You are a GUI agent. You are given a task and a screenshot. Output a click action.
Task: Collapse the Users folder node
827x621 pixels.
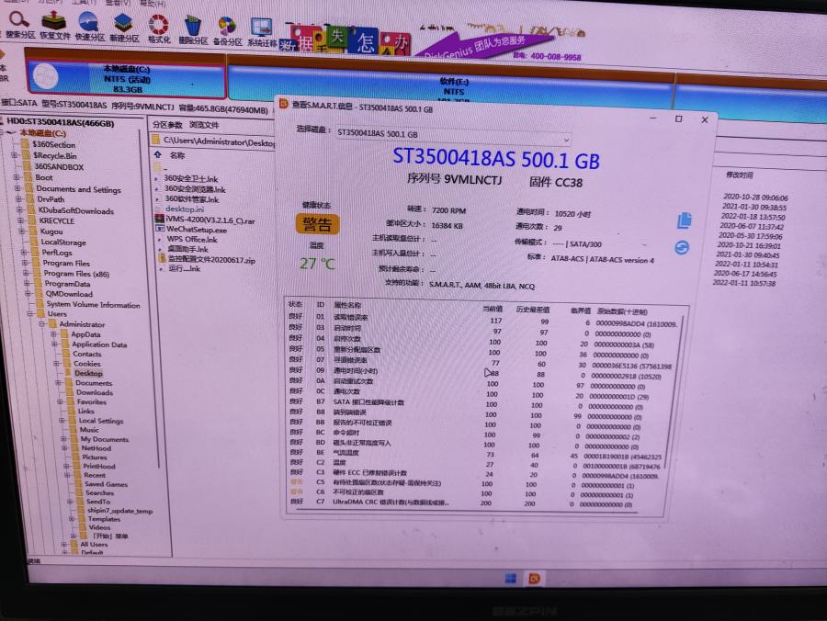(x=30, y=313)
